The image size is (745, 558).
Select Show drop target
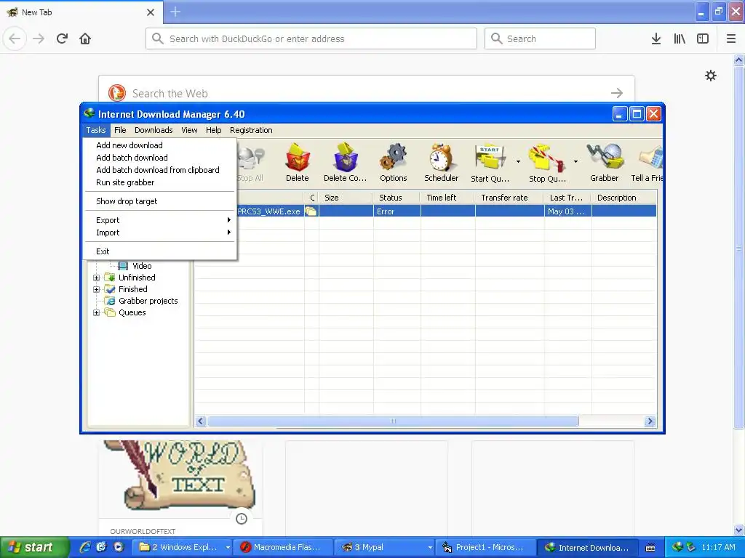(x=160, y=201)
